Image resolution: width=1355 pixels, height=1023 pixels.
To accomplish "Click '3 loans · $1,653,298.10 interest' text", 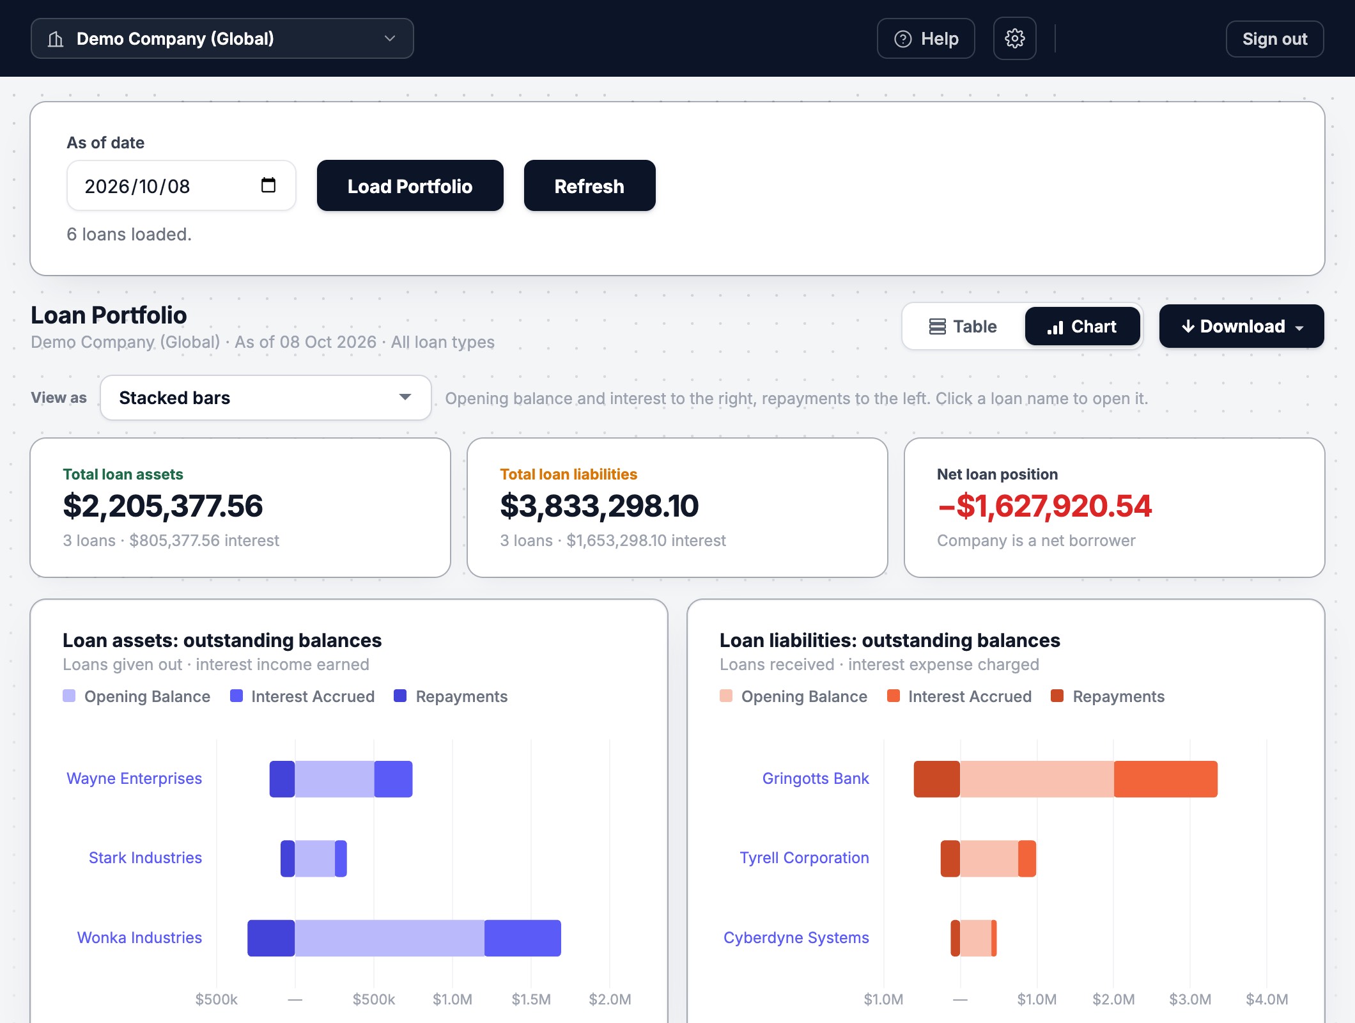I will pyautogui.click(x=612, y=540).
